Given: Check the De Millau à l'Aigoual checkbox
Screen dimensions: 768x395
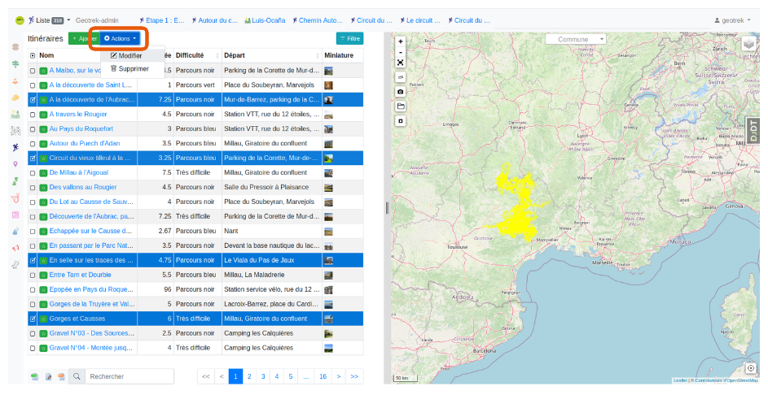Looking at the screenshot, I should point(33,172).
